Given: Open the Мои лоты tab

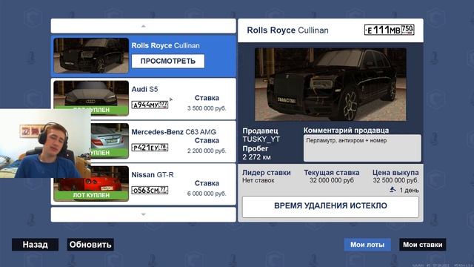Looking at the screenshot, I should [367, 245].
